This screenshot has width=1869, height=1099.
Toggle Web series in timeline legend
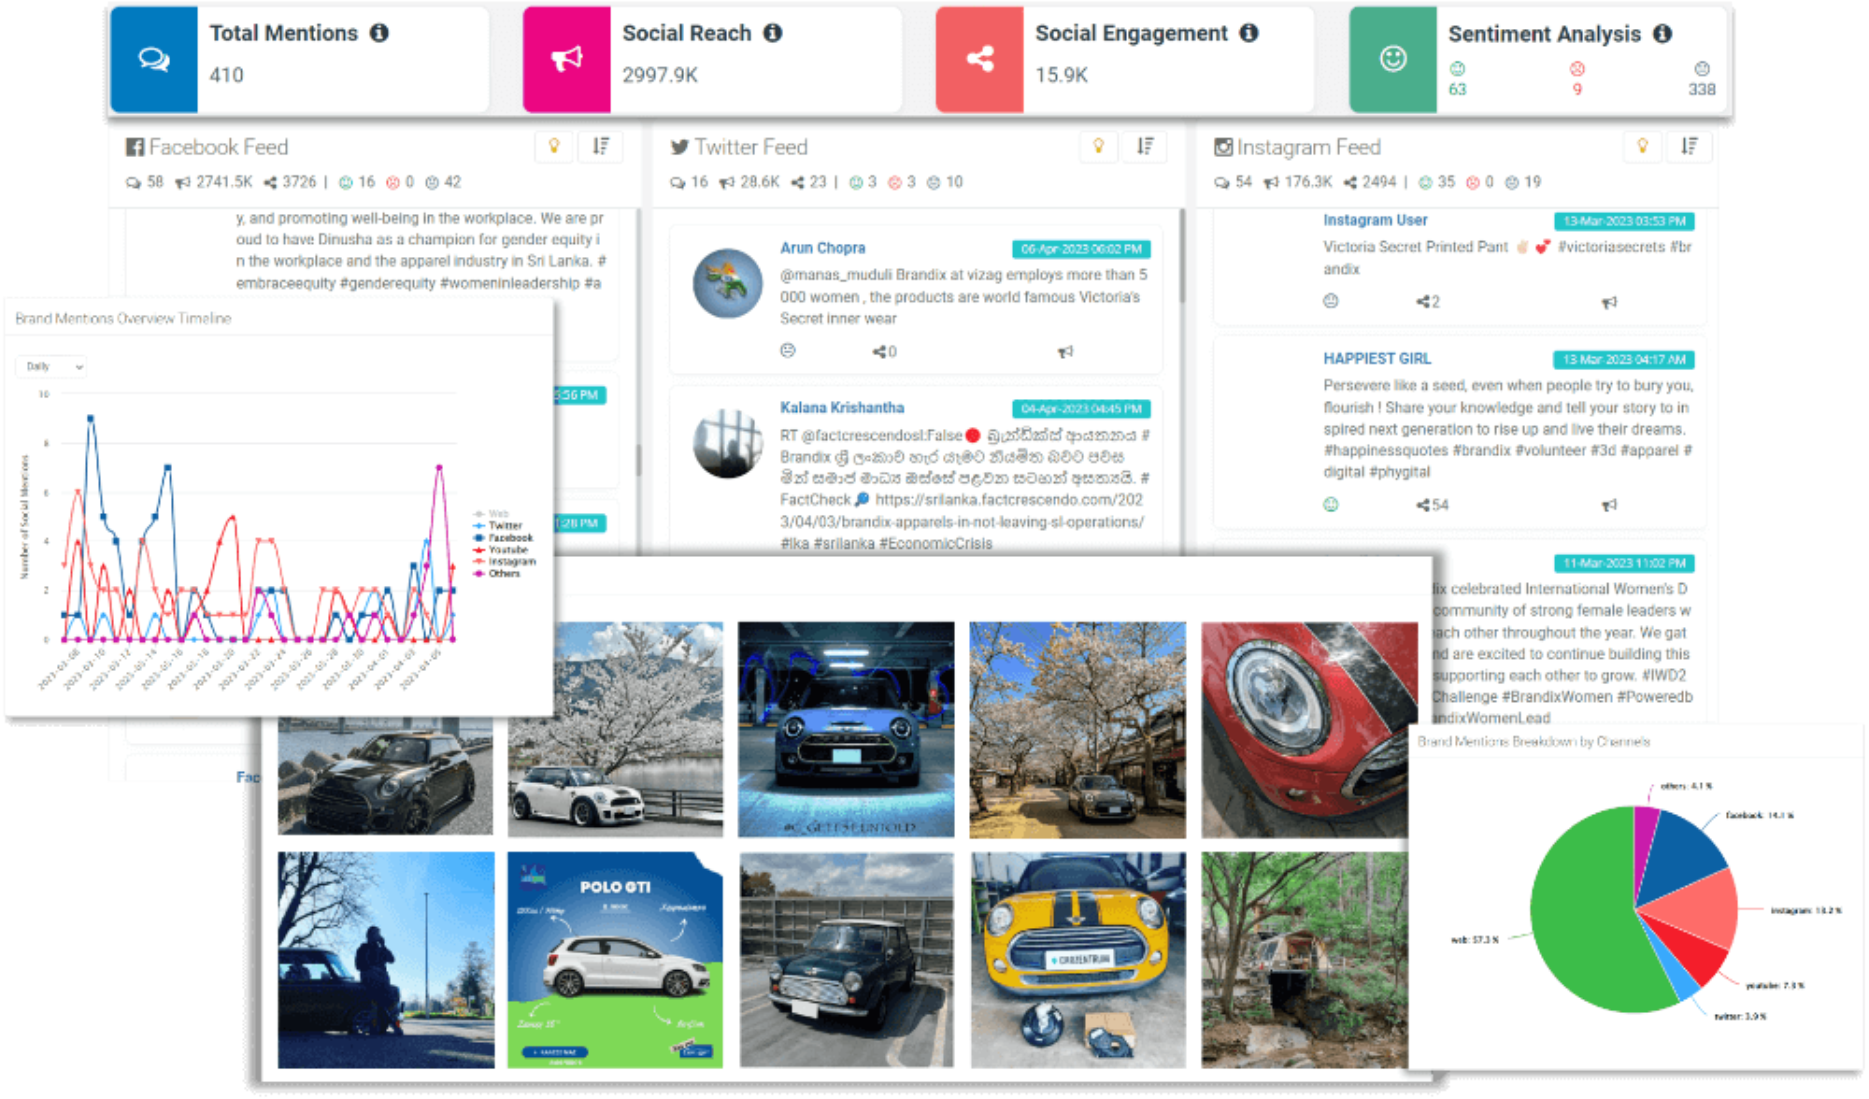(x=497, y=513)
